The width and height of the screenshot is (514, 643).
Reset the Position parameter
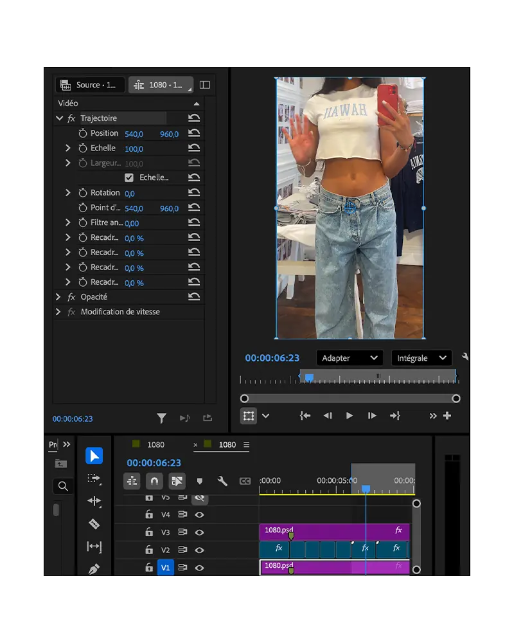[x=194, y=133]
